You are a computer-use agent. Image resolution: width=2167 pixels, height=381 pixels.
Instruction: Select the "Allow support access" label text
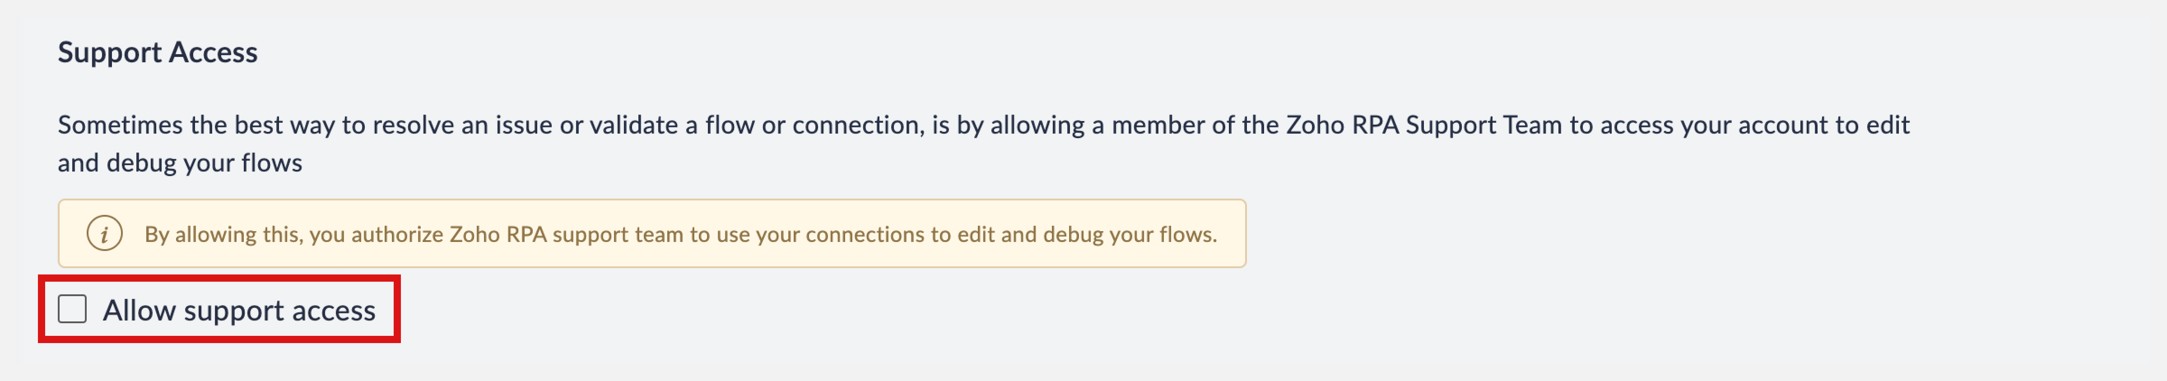point(239,310)
